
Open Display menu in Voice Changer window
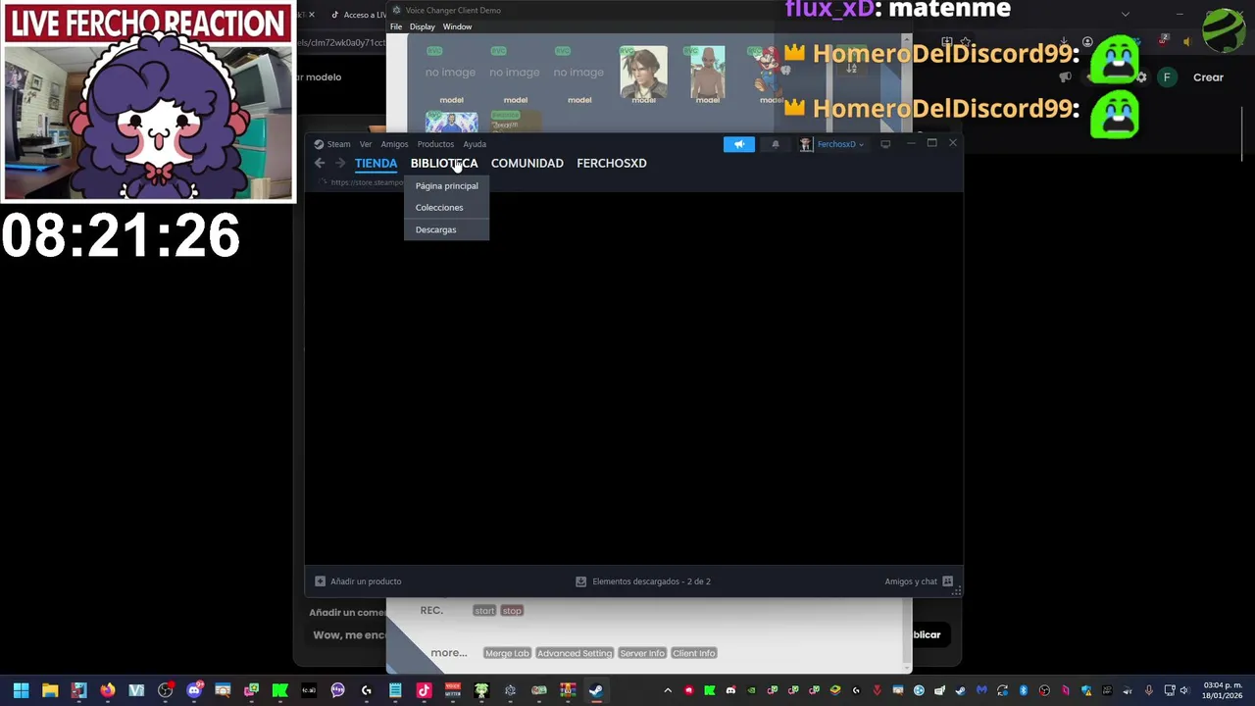(x=423, y=26)
